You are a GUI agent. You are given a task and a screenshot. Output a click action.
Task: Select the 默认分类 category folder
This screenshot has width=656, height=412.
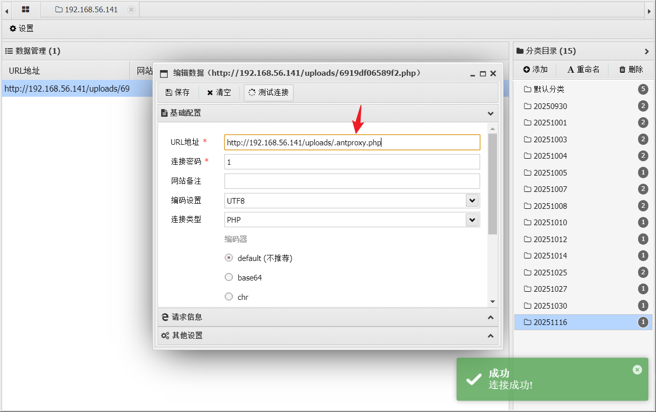549,90
